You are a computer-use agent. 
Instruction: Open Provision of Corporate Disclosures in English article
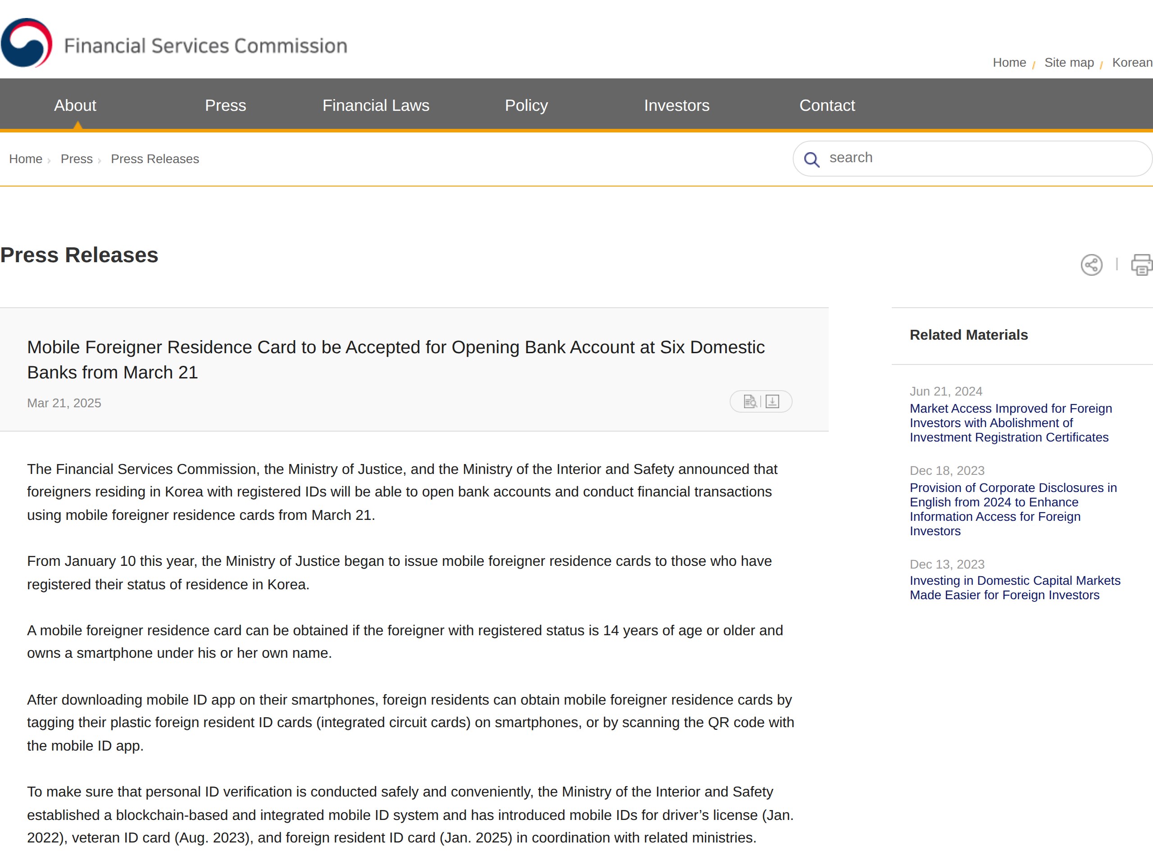click(x=1013, y=510)
